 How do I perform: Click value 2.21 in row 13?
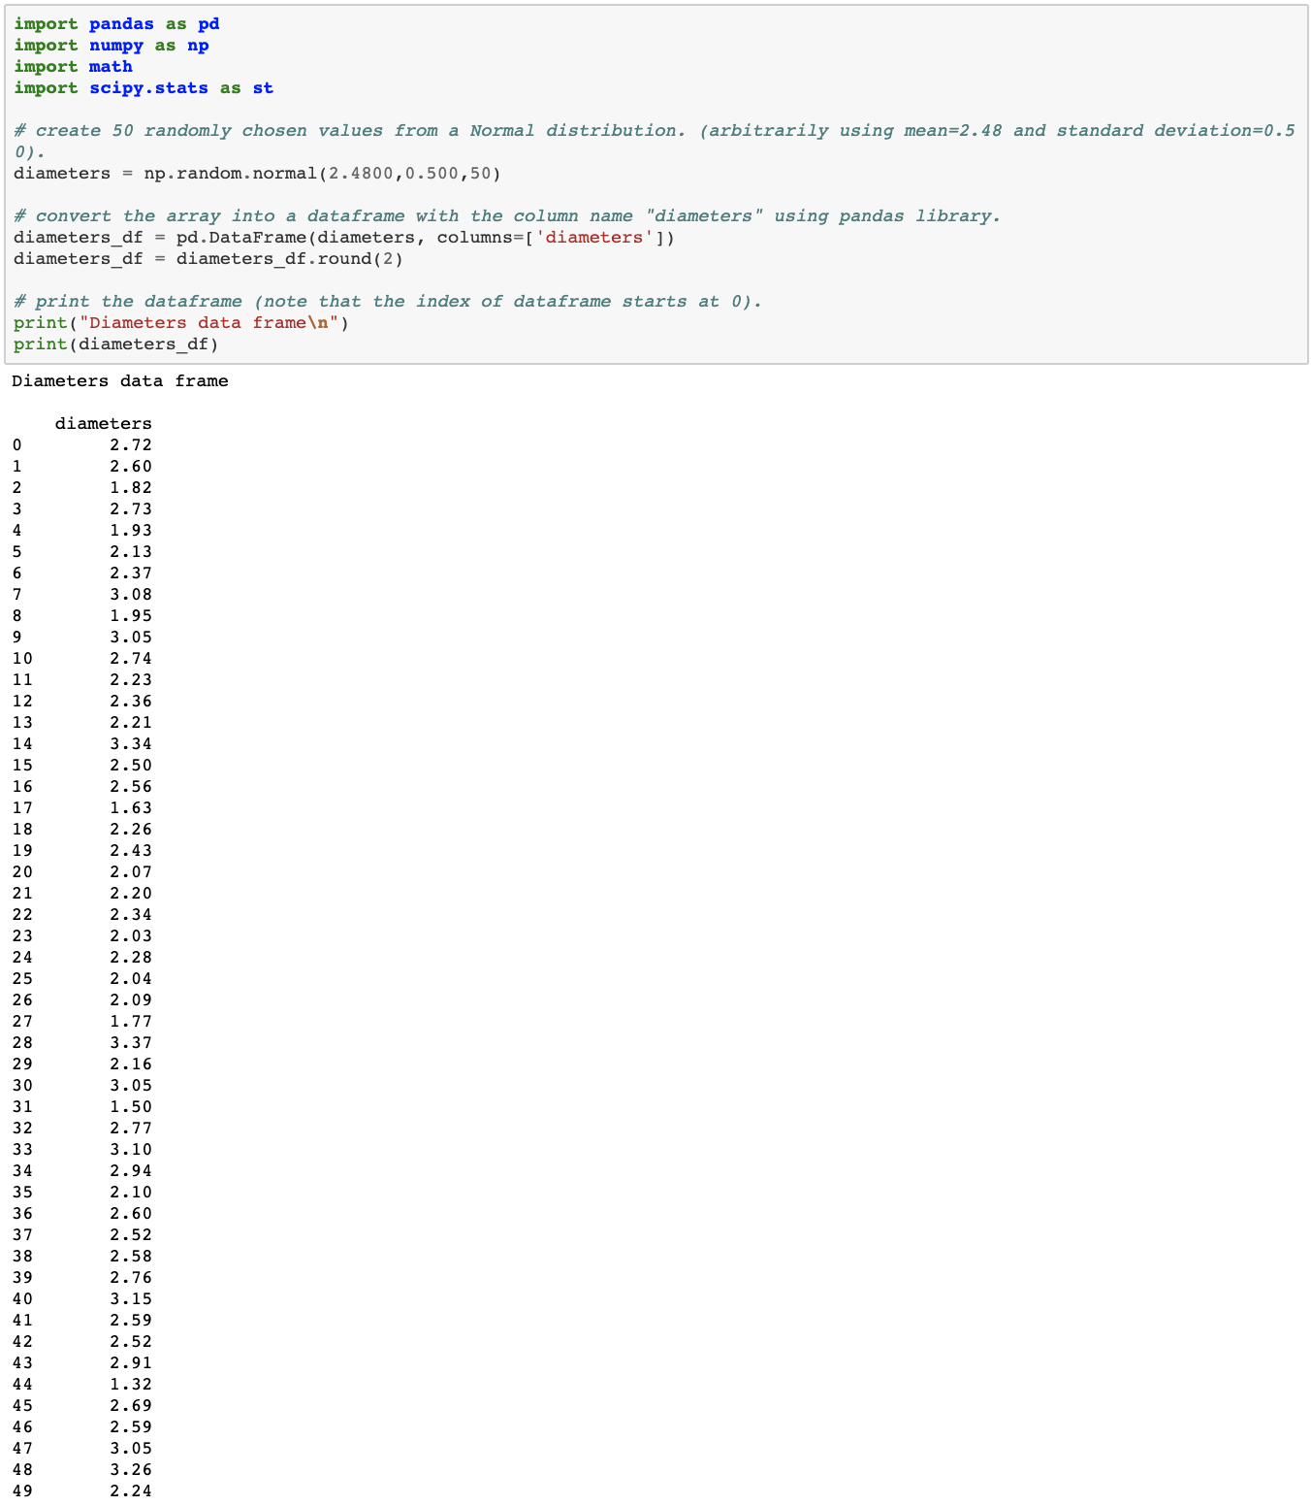click(x=131, y=723)
